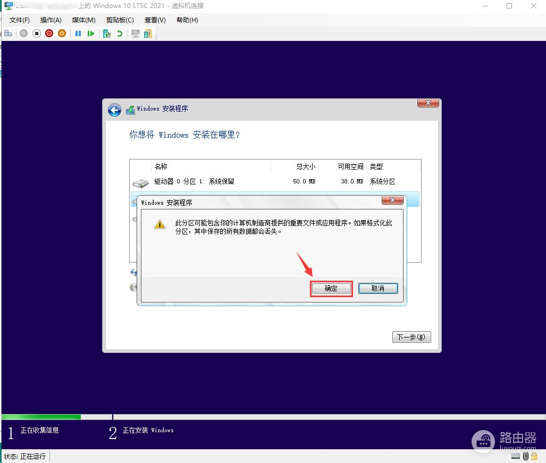The height and width of the screenshot is (463, 546).
Task: Close the virtual machine connection window
Action: [533, 6]
